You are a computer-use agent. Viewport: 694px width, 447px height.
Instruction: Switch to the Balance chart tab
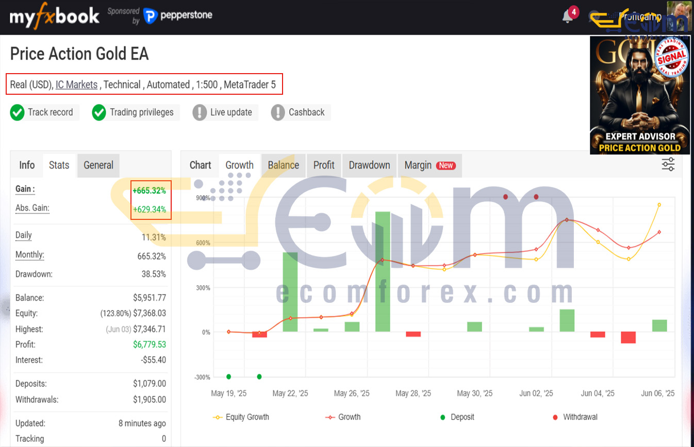click(283, 165)
